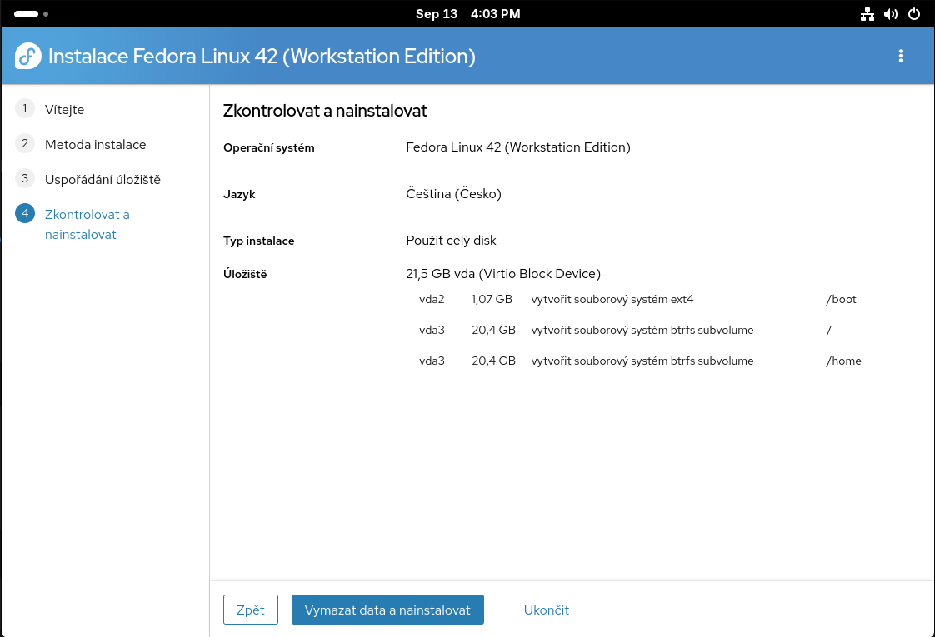Click the Zpět button

[x=251, y=610]
